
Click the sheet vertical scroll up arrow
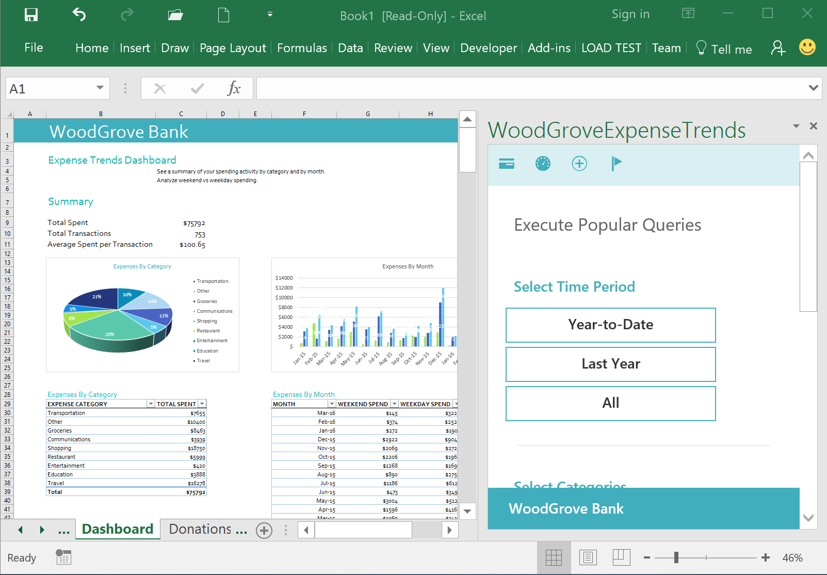coord(467,119)
